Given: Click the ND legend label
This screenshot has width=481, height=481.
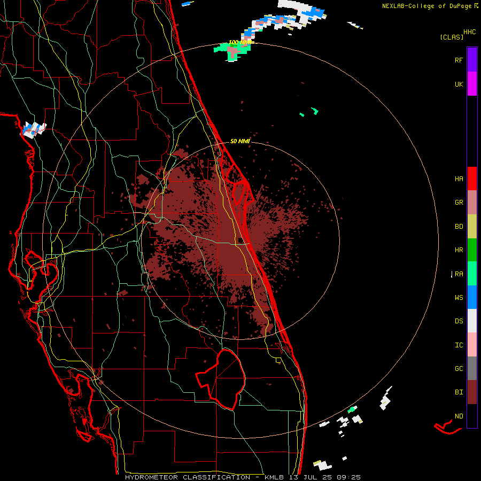Looking at the screenshot, I should 459,416.
